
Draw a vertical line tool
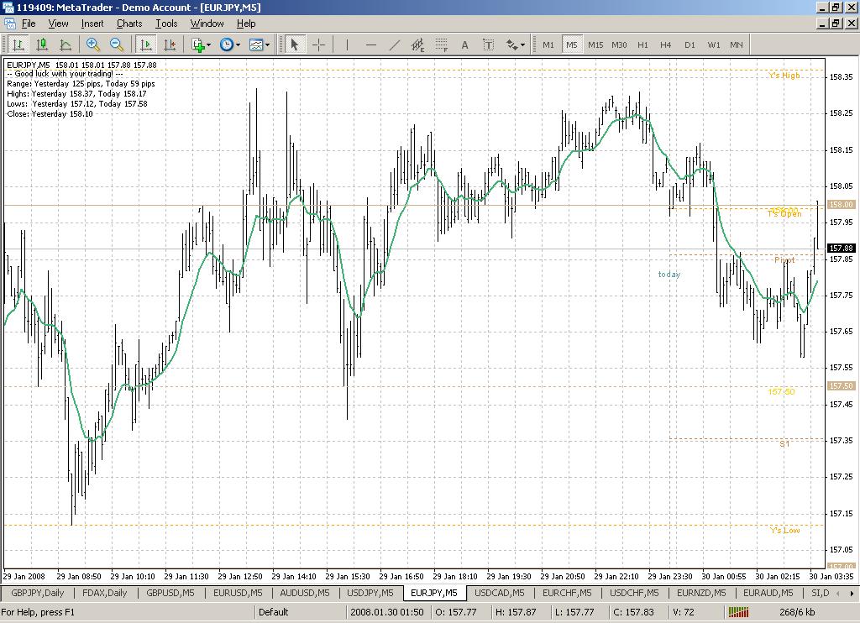[348, 44]
